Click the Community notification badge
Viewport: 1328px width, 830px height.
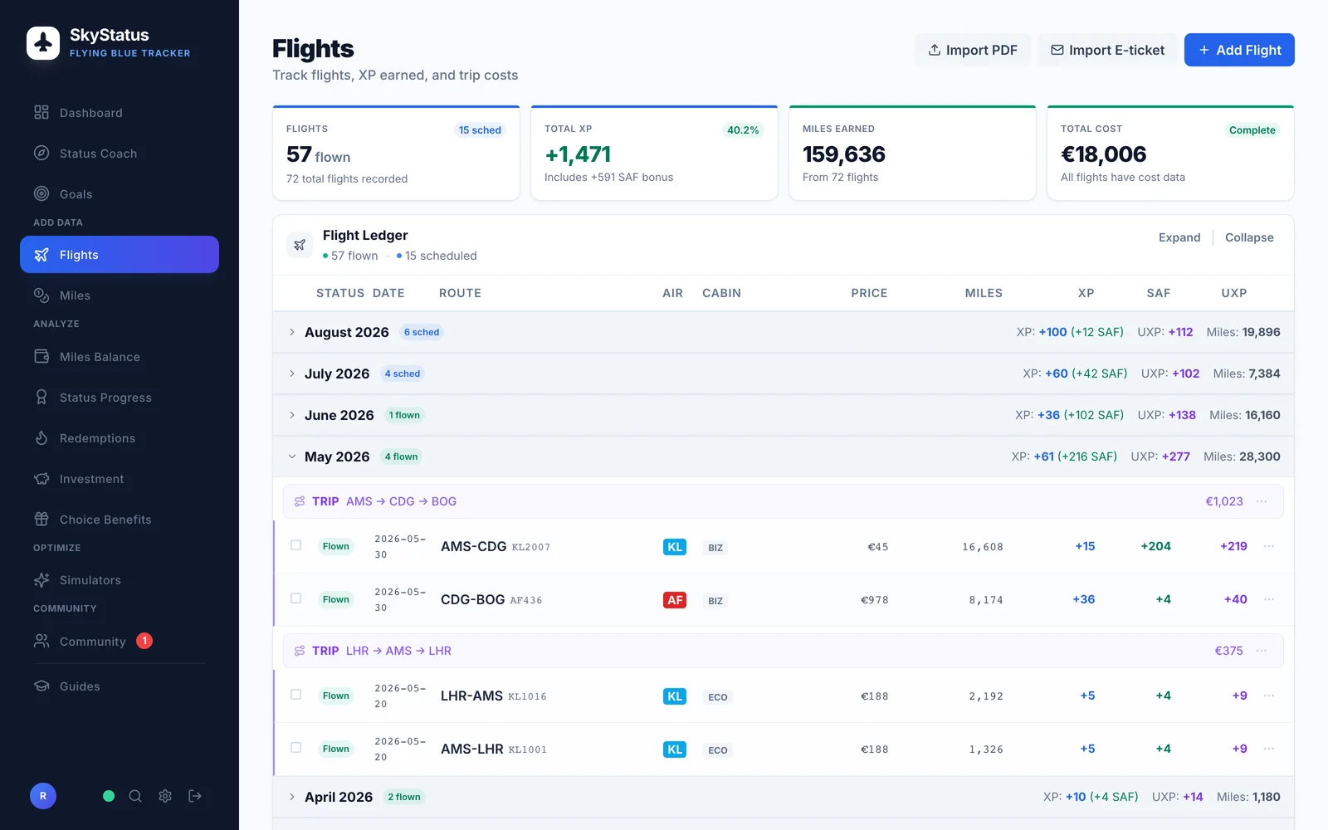coord(144,641)
